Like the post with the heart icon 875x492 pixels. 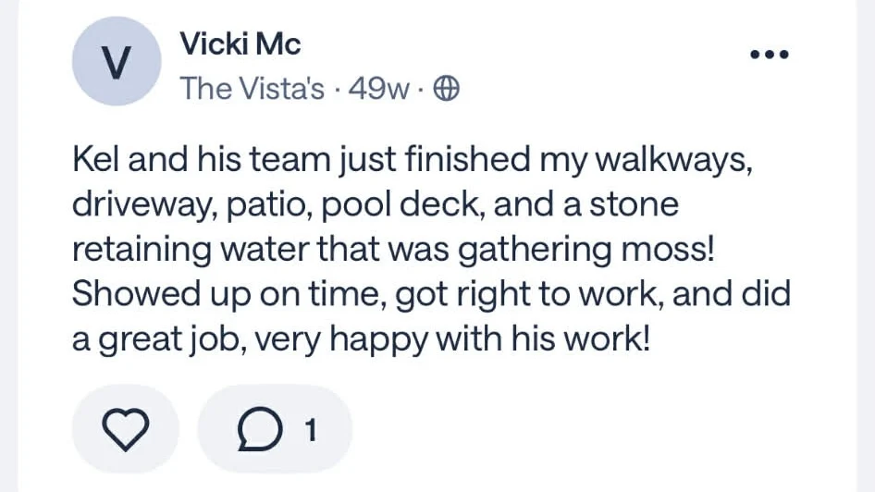click(124, 429)
